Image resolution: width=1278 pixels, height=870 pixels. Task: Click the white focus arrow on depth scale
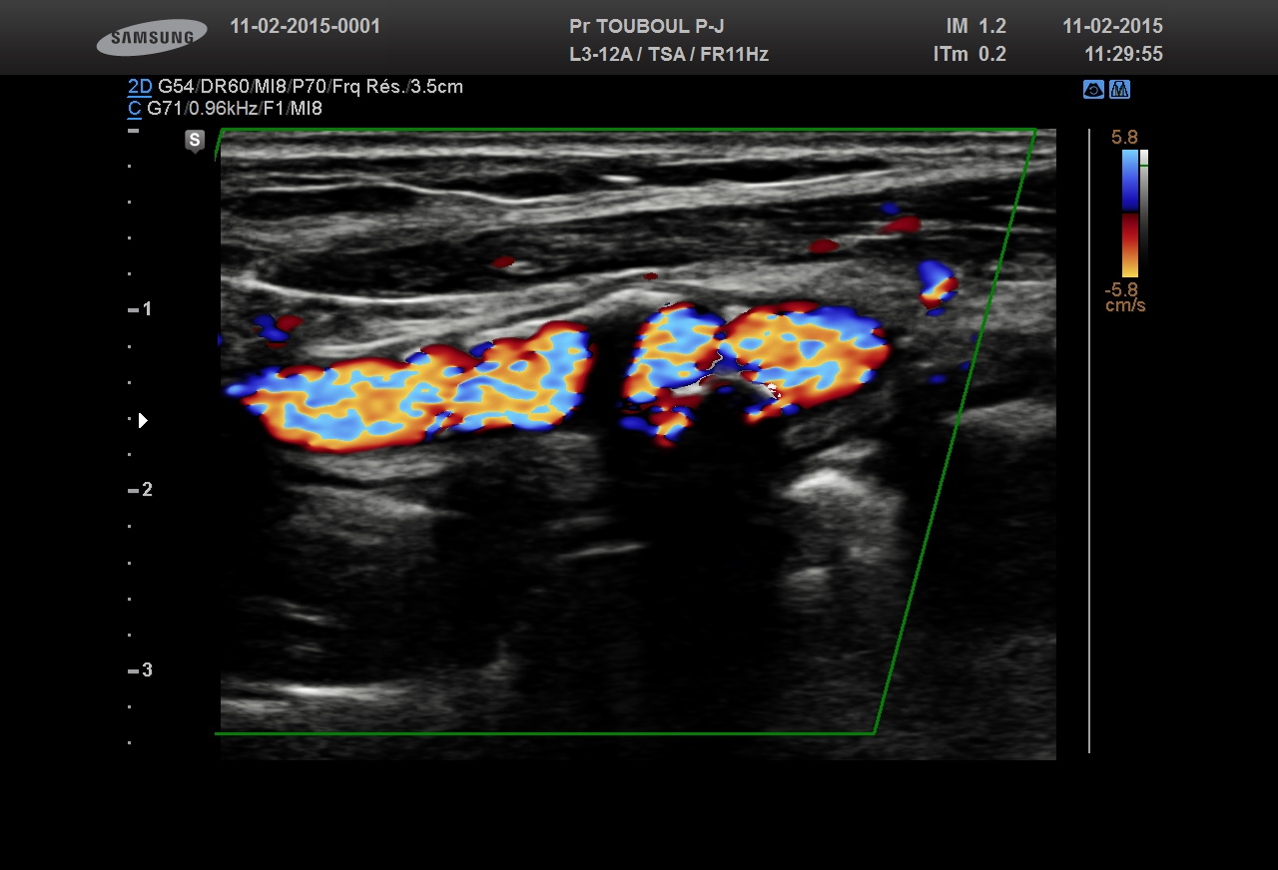pyautogui.click(x=143, y=420)
